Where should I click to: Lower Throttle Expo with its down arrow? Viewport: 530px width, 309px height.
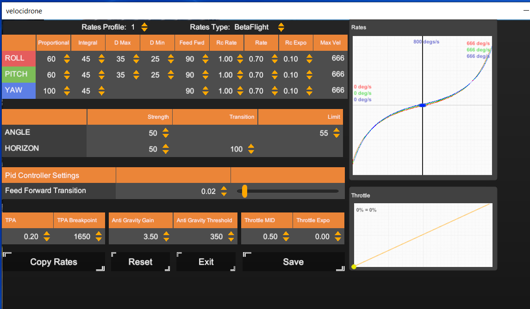point(337,239)
